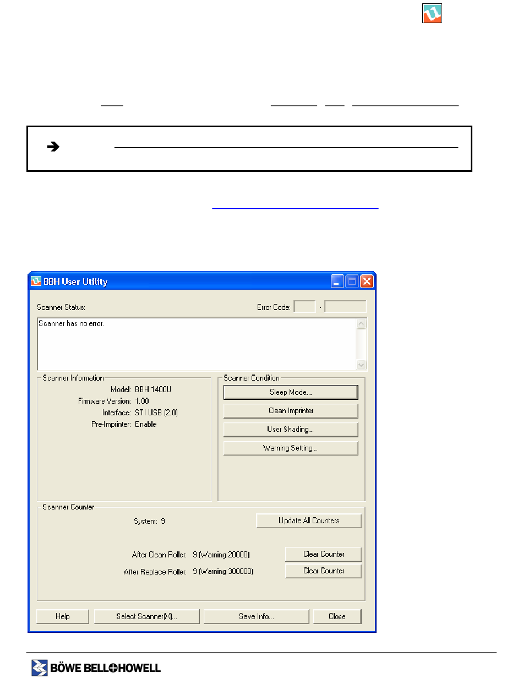Viewport: 523px width, 694px height.
Task: Click the Scanner Status text area
Action: [197, 344]
